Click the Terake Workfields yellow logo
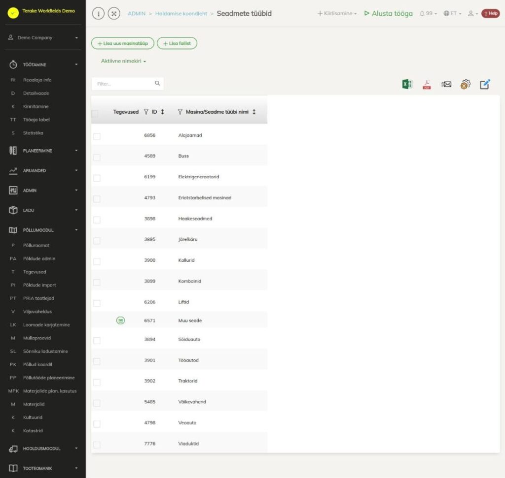Screen dimensions: 505x478 pos(13,13)
